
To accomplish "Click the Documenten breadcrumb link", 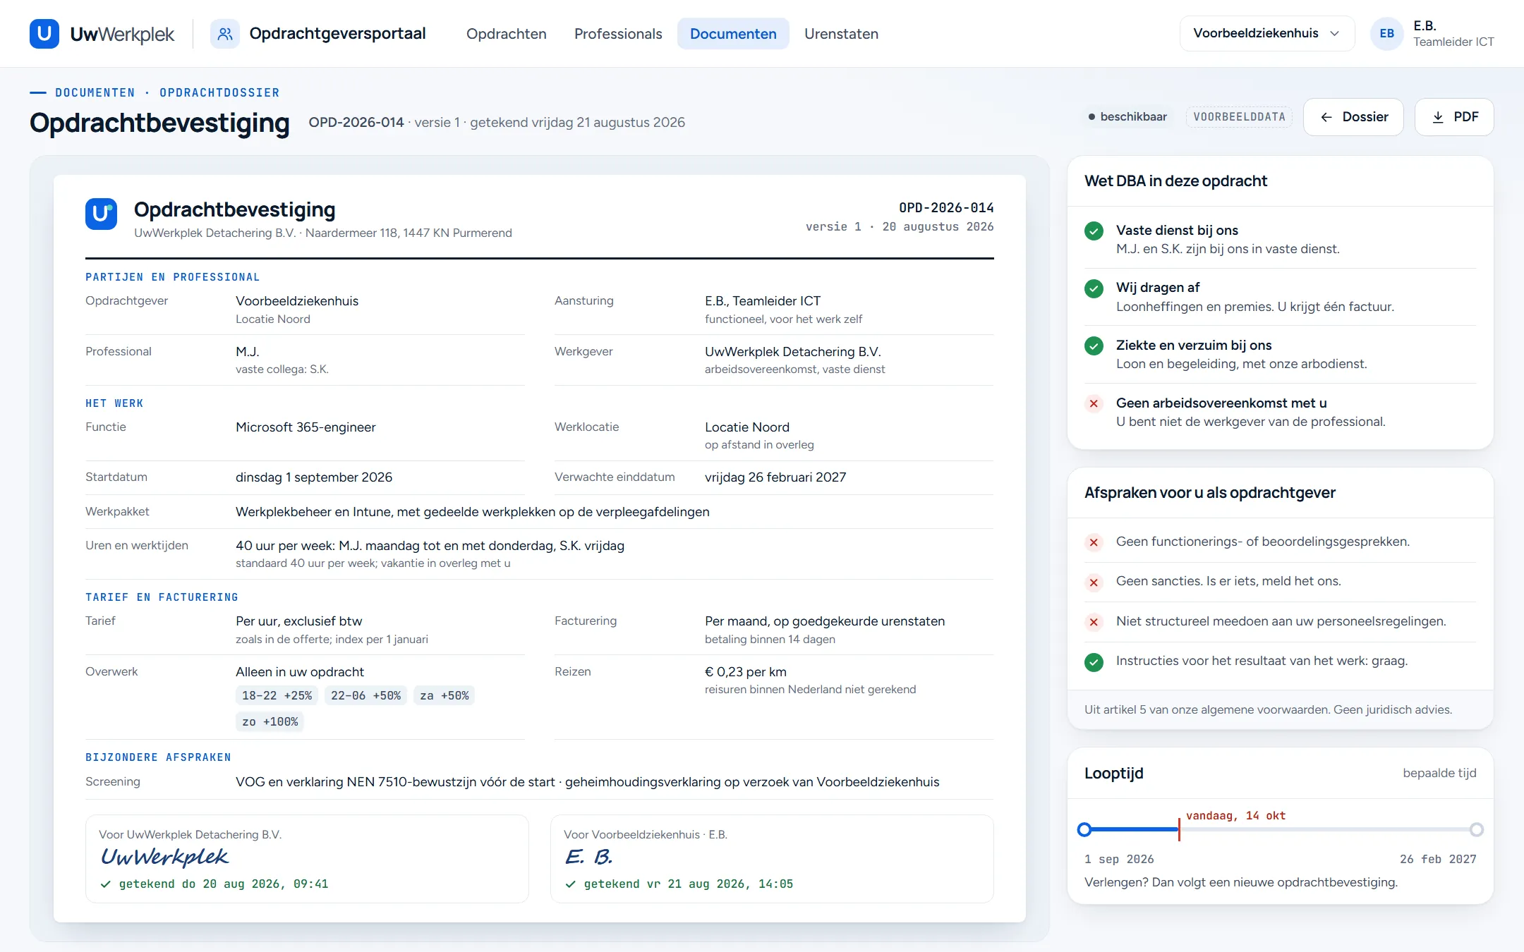I will tap(95, 92).
